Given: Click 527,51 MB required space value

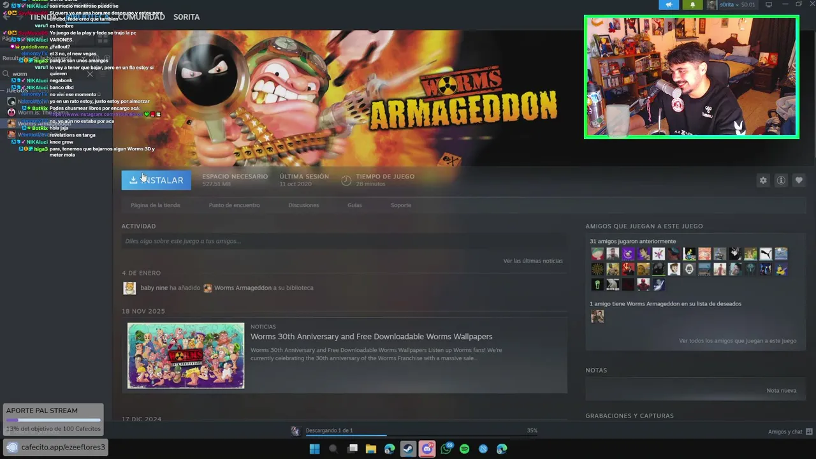Looking at the screenshot, I should [216, 184].
